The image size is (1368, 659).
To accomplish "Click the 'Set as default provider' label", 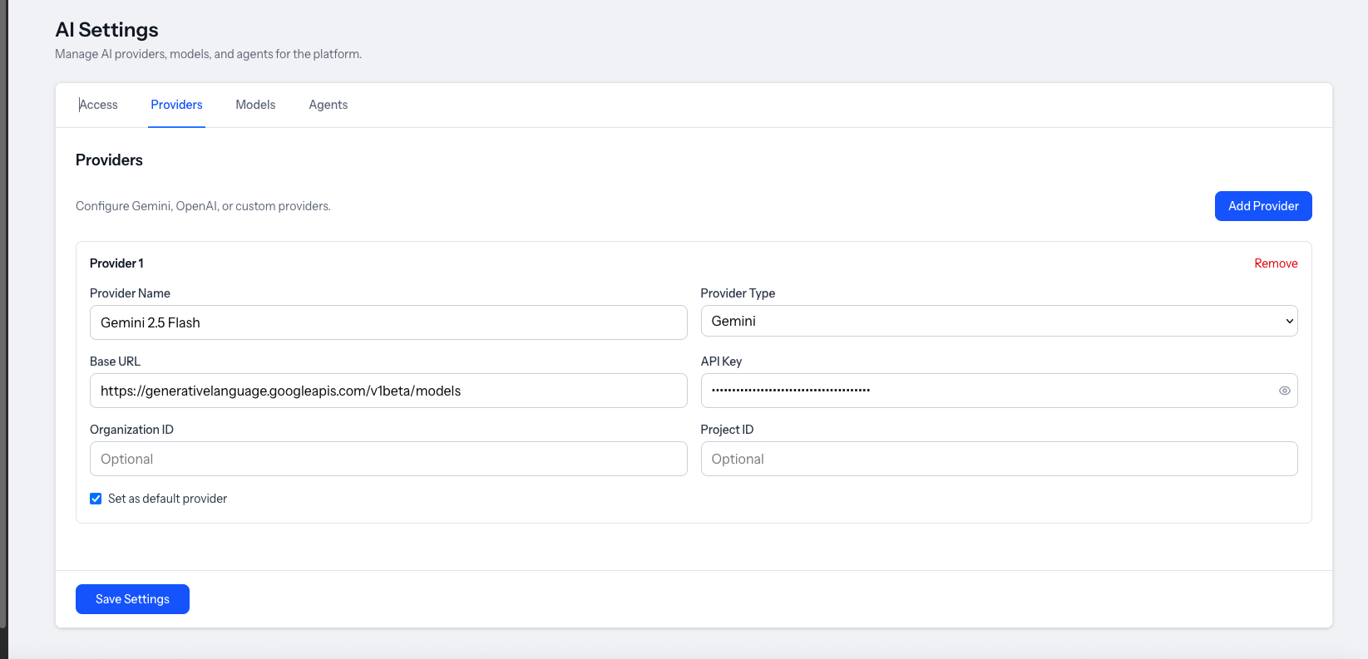I will (167, 499).
